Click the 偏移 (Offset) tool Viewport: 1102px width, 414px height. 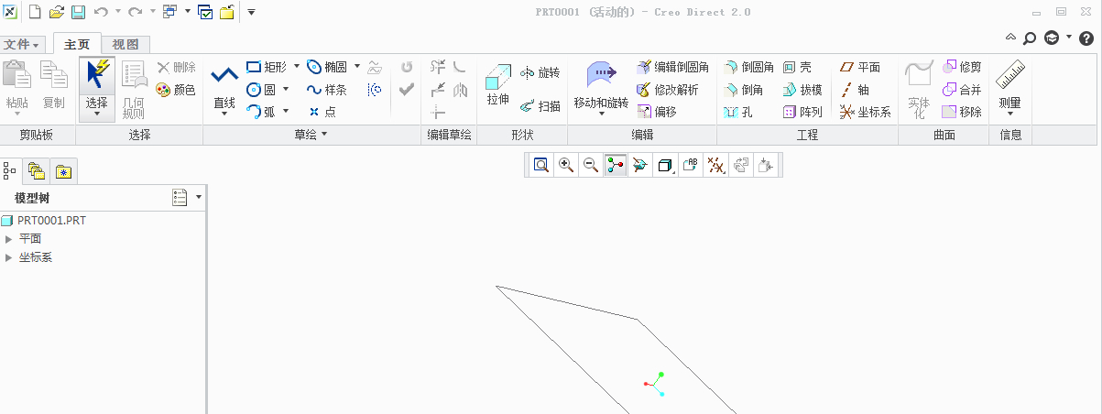(x=657, y=112)
